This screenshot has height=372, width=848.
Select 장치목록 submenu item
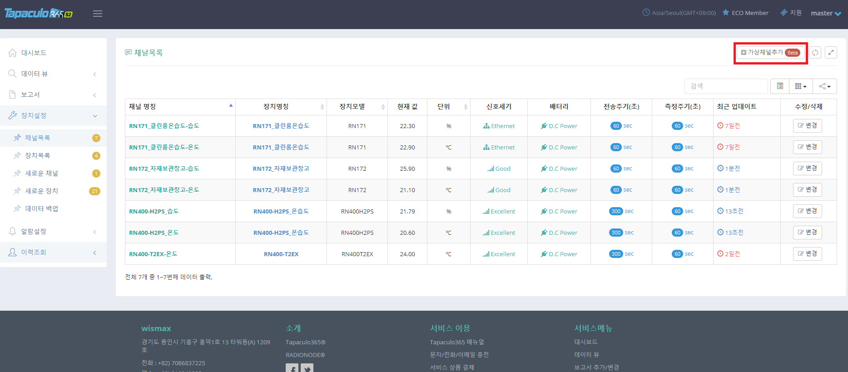click(53, 155)
